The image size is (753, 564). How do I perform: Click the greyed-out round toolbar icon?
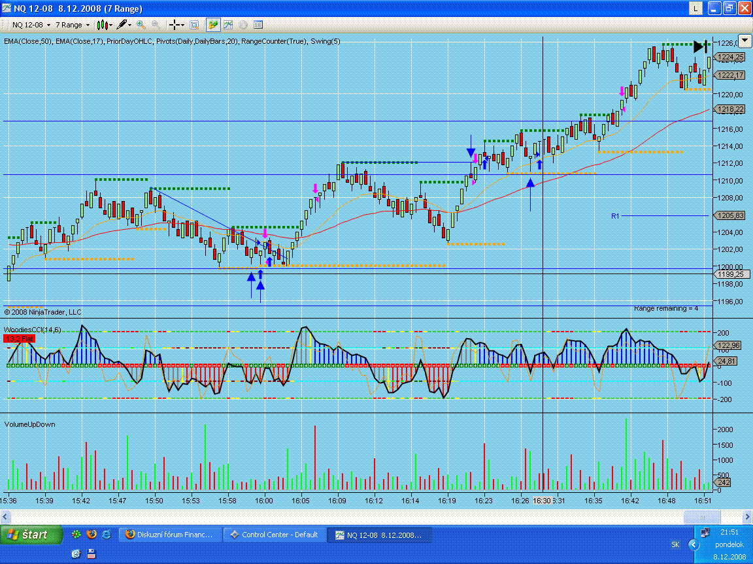coord(243,25)
